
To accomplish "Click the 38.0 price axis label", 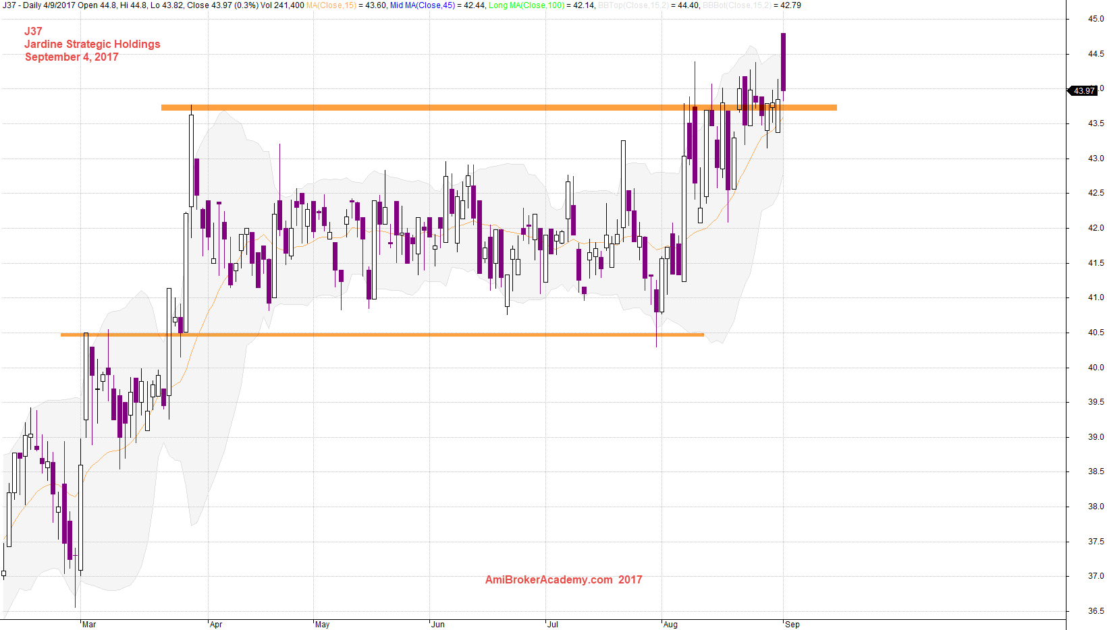I will click(x=1096, y=507).
